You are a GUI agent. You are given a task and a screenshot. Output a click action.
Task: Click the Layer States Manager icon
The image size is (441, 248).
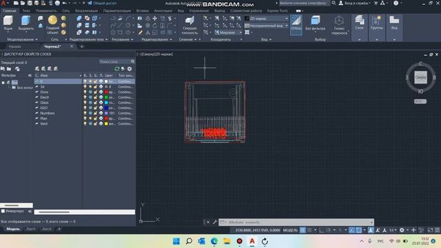(17, 69)
